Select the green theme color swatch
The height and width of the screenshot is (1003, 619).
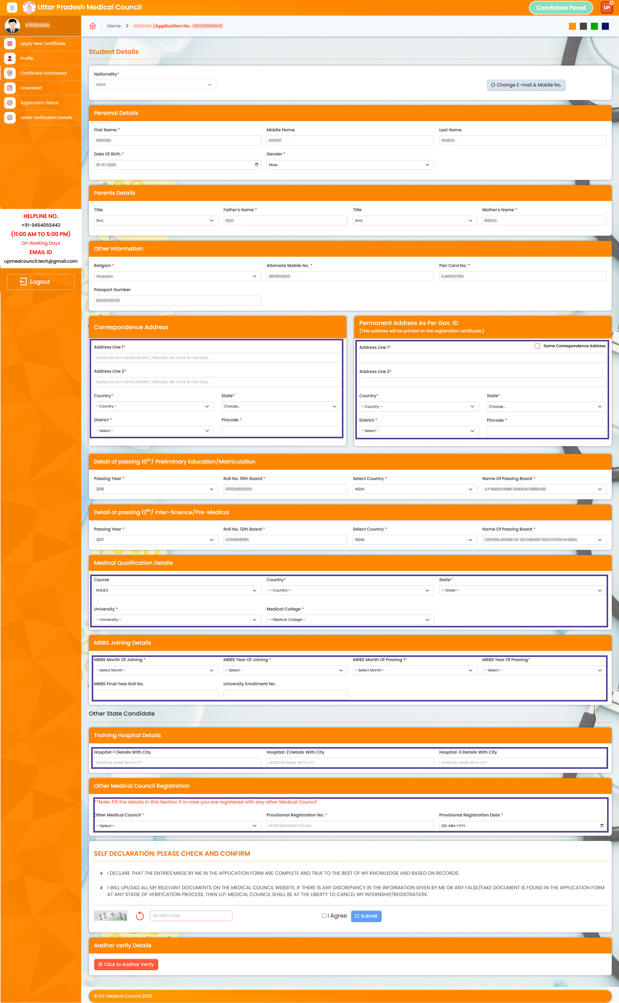594,26
